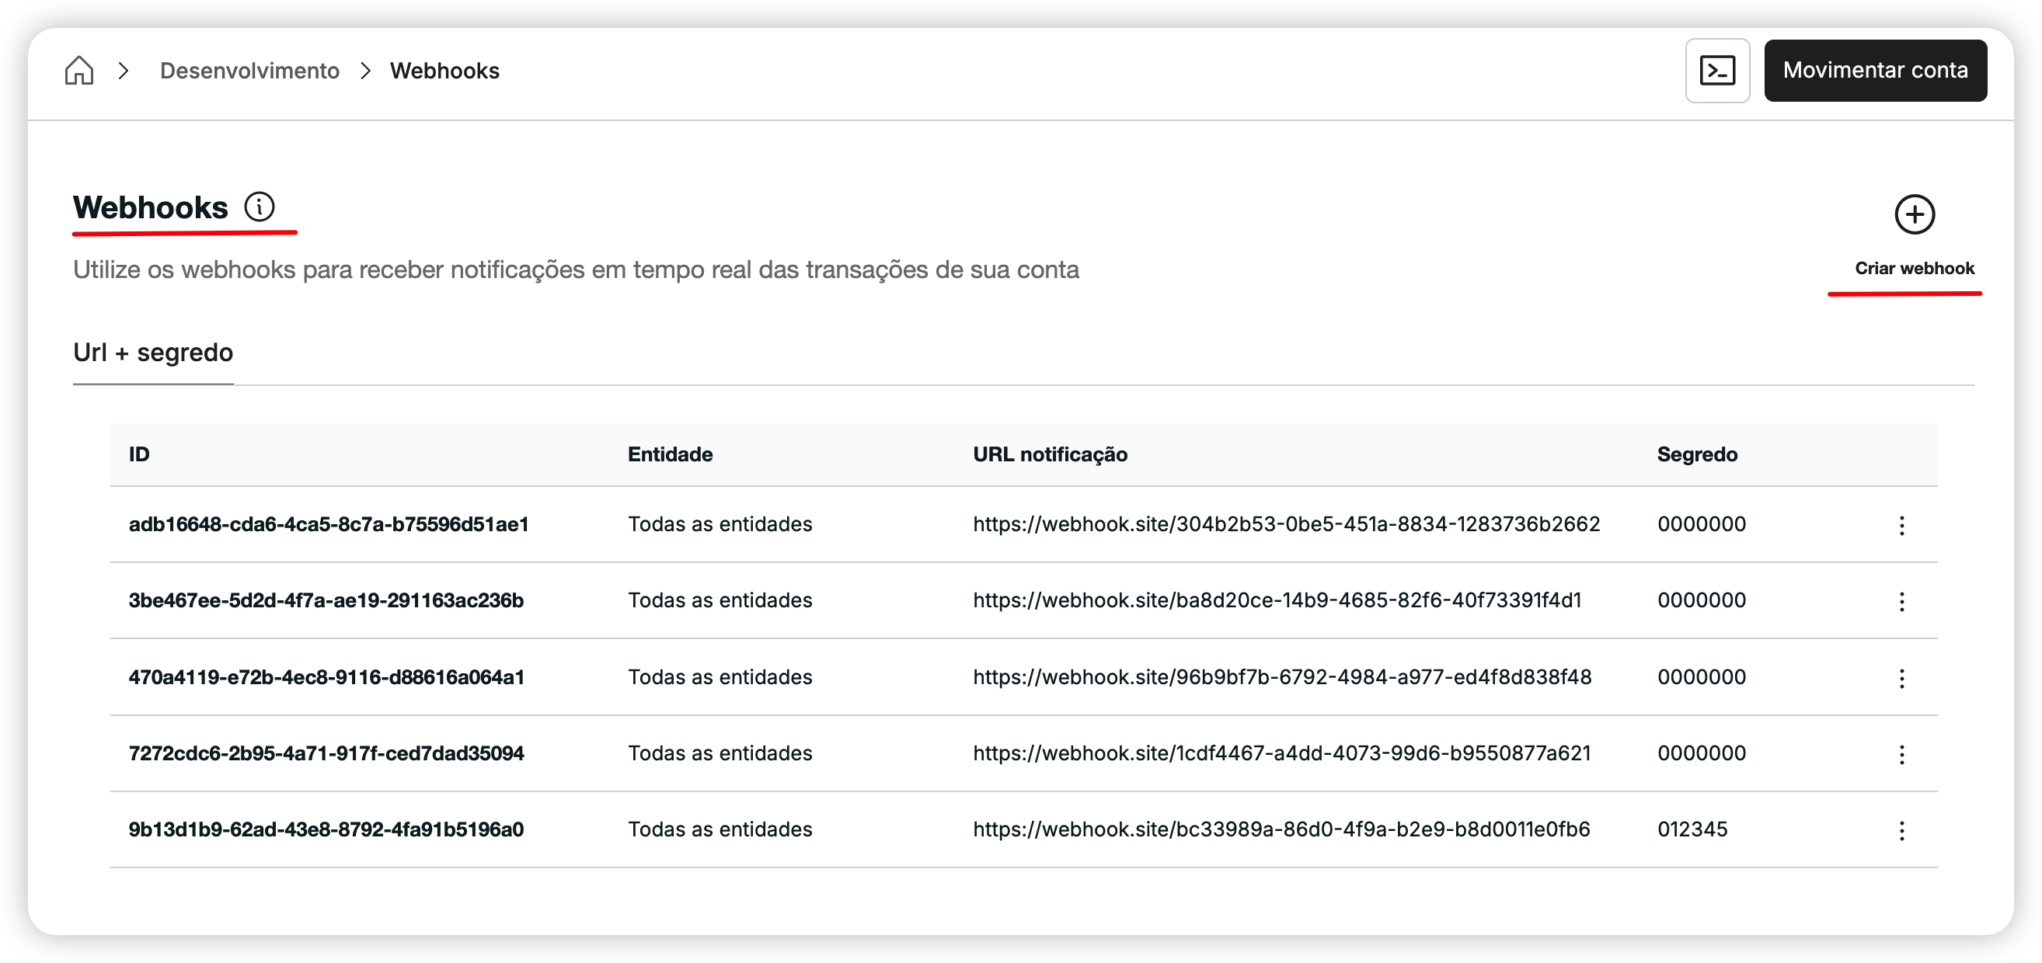
Task: Select the Url + segredo tab
Action: [152, 353]
